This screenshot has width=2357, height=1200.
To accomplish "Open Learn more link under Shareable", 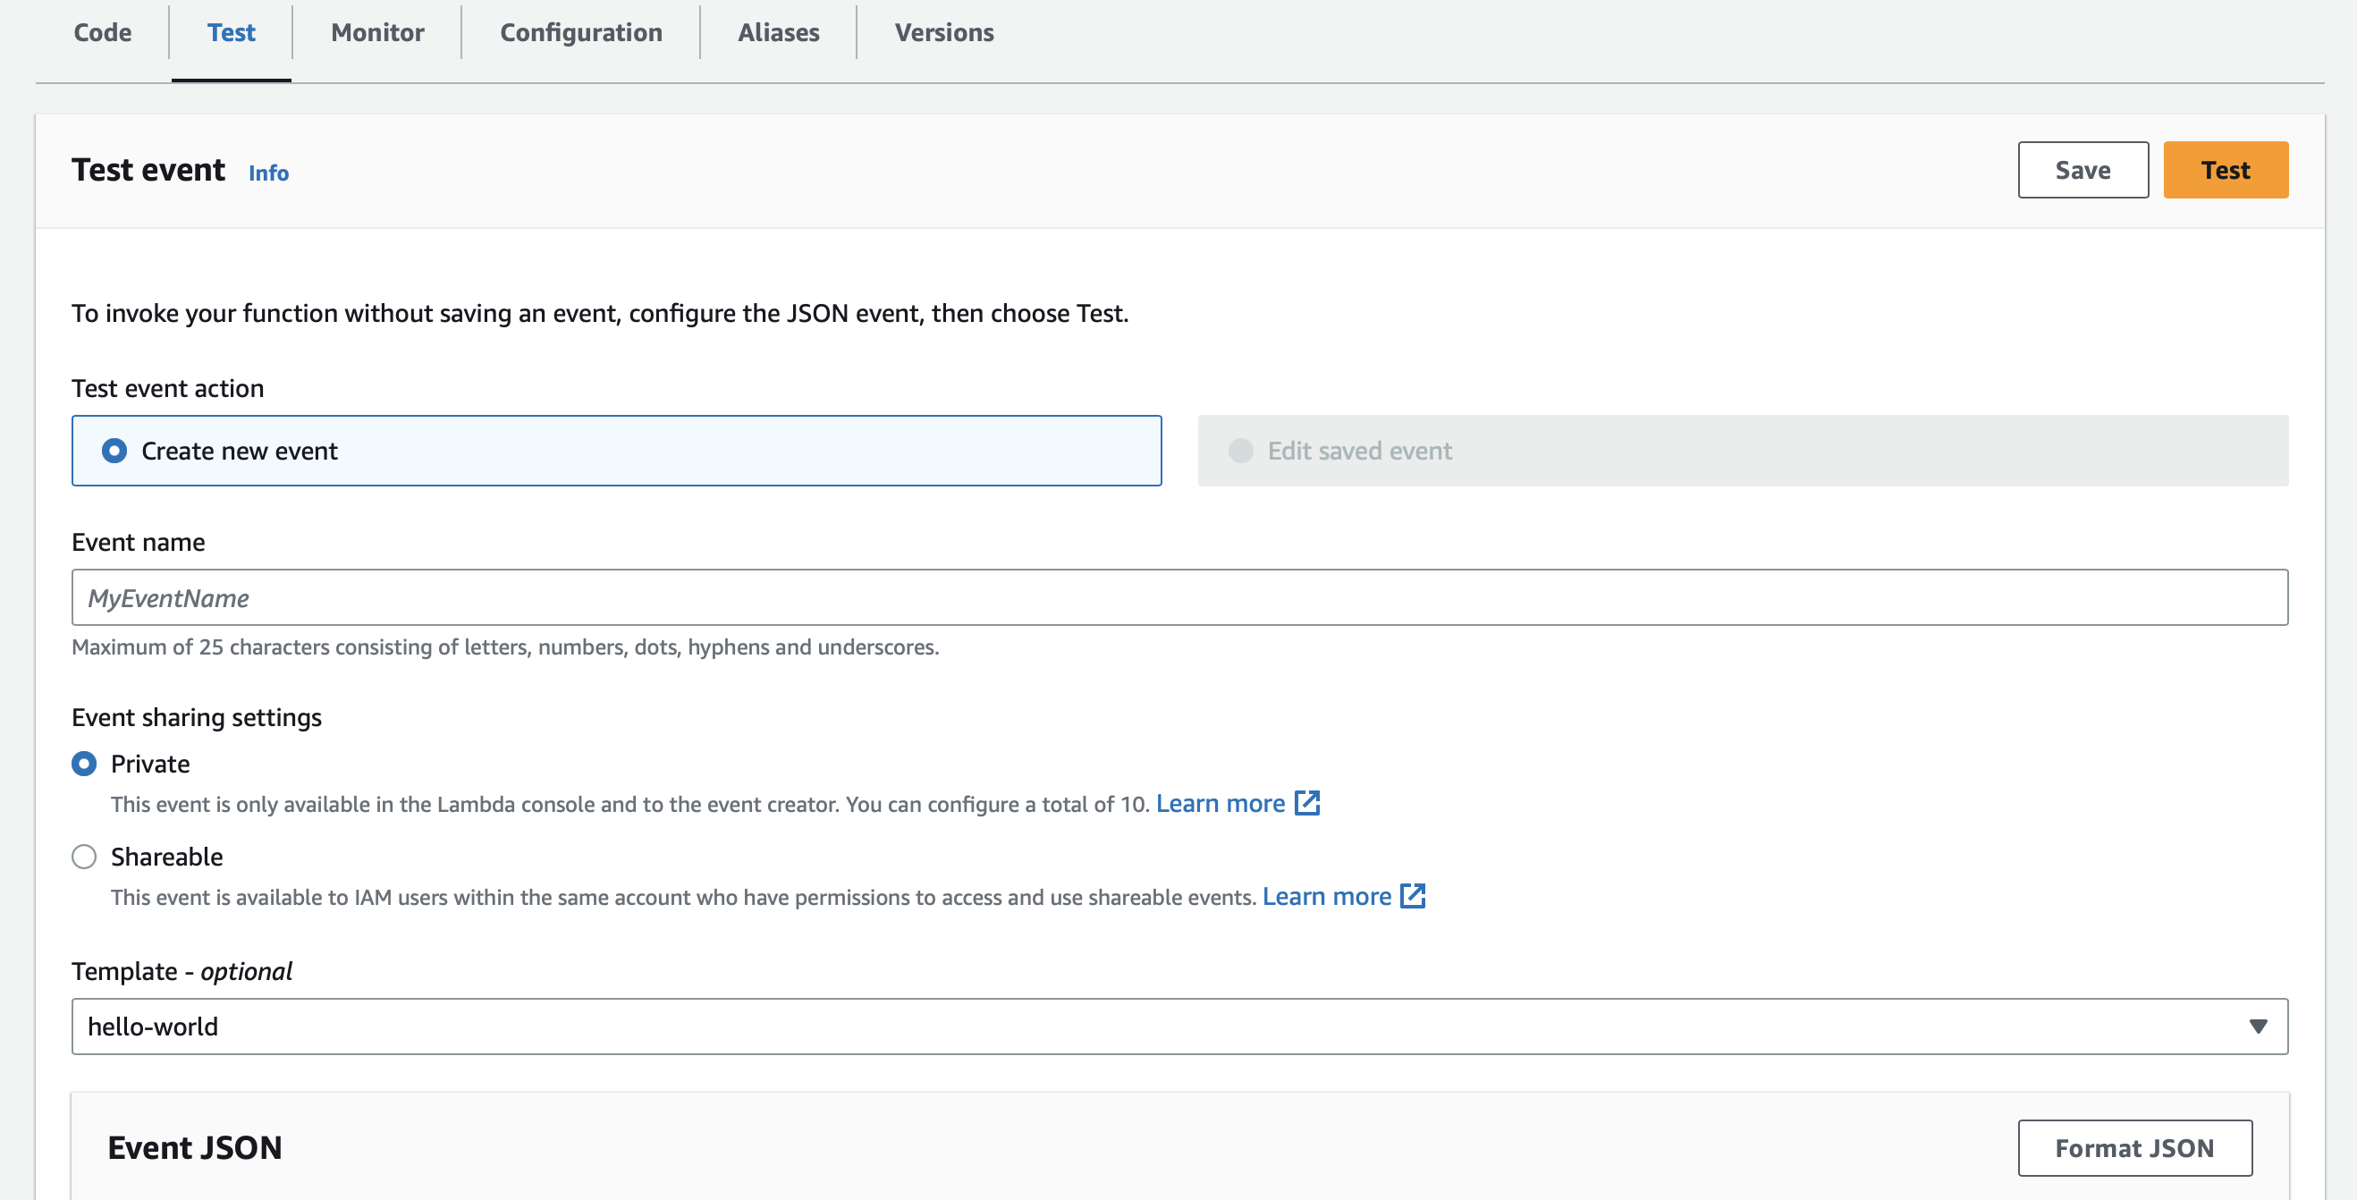I will tap(1326, 896).
